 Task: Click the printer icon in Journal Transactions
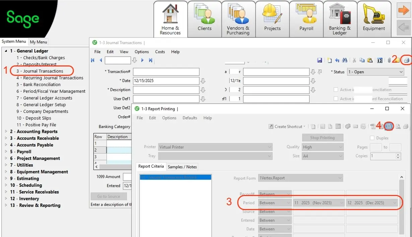coord(406,60)
